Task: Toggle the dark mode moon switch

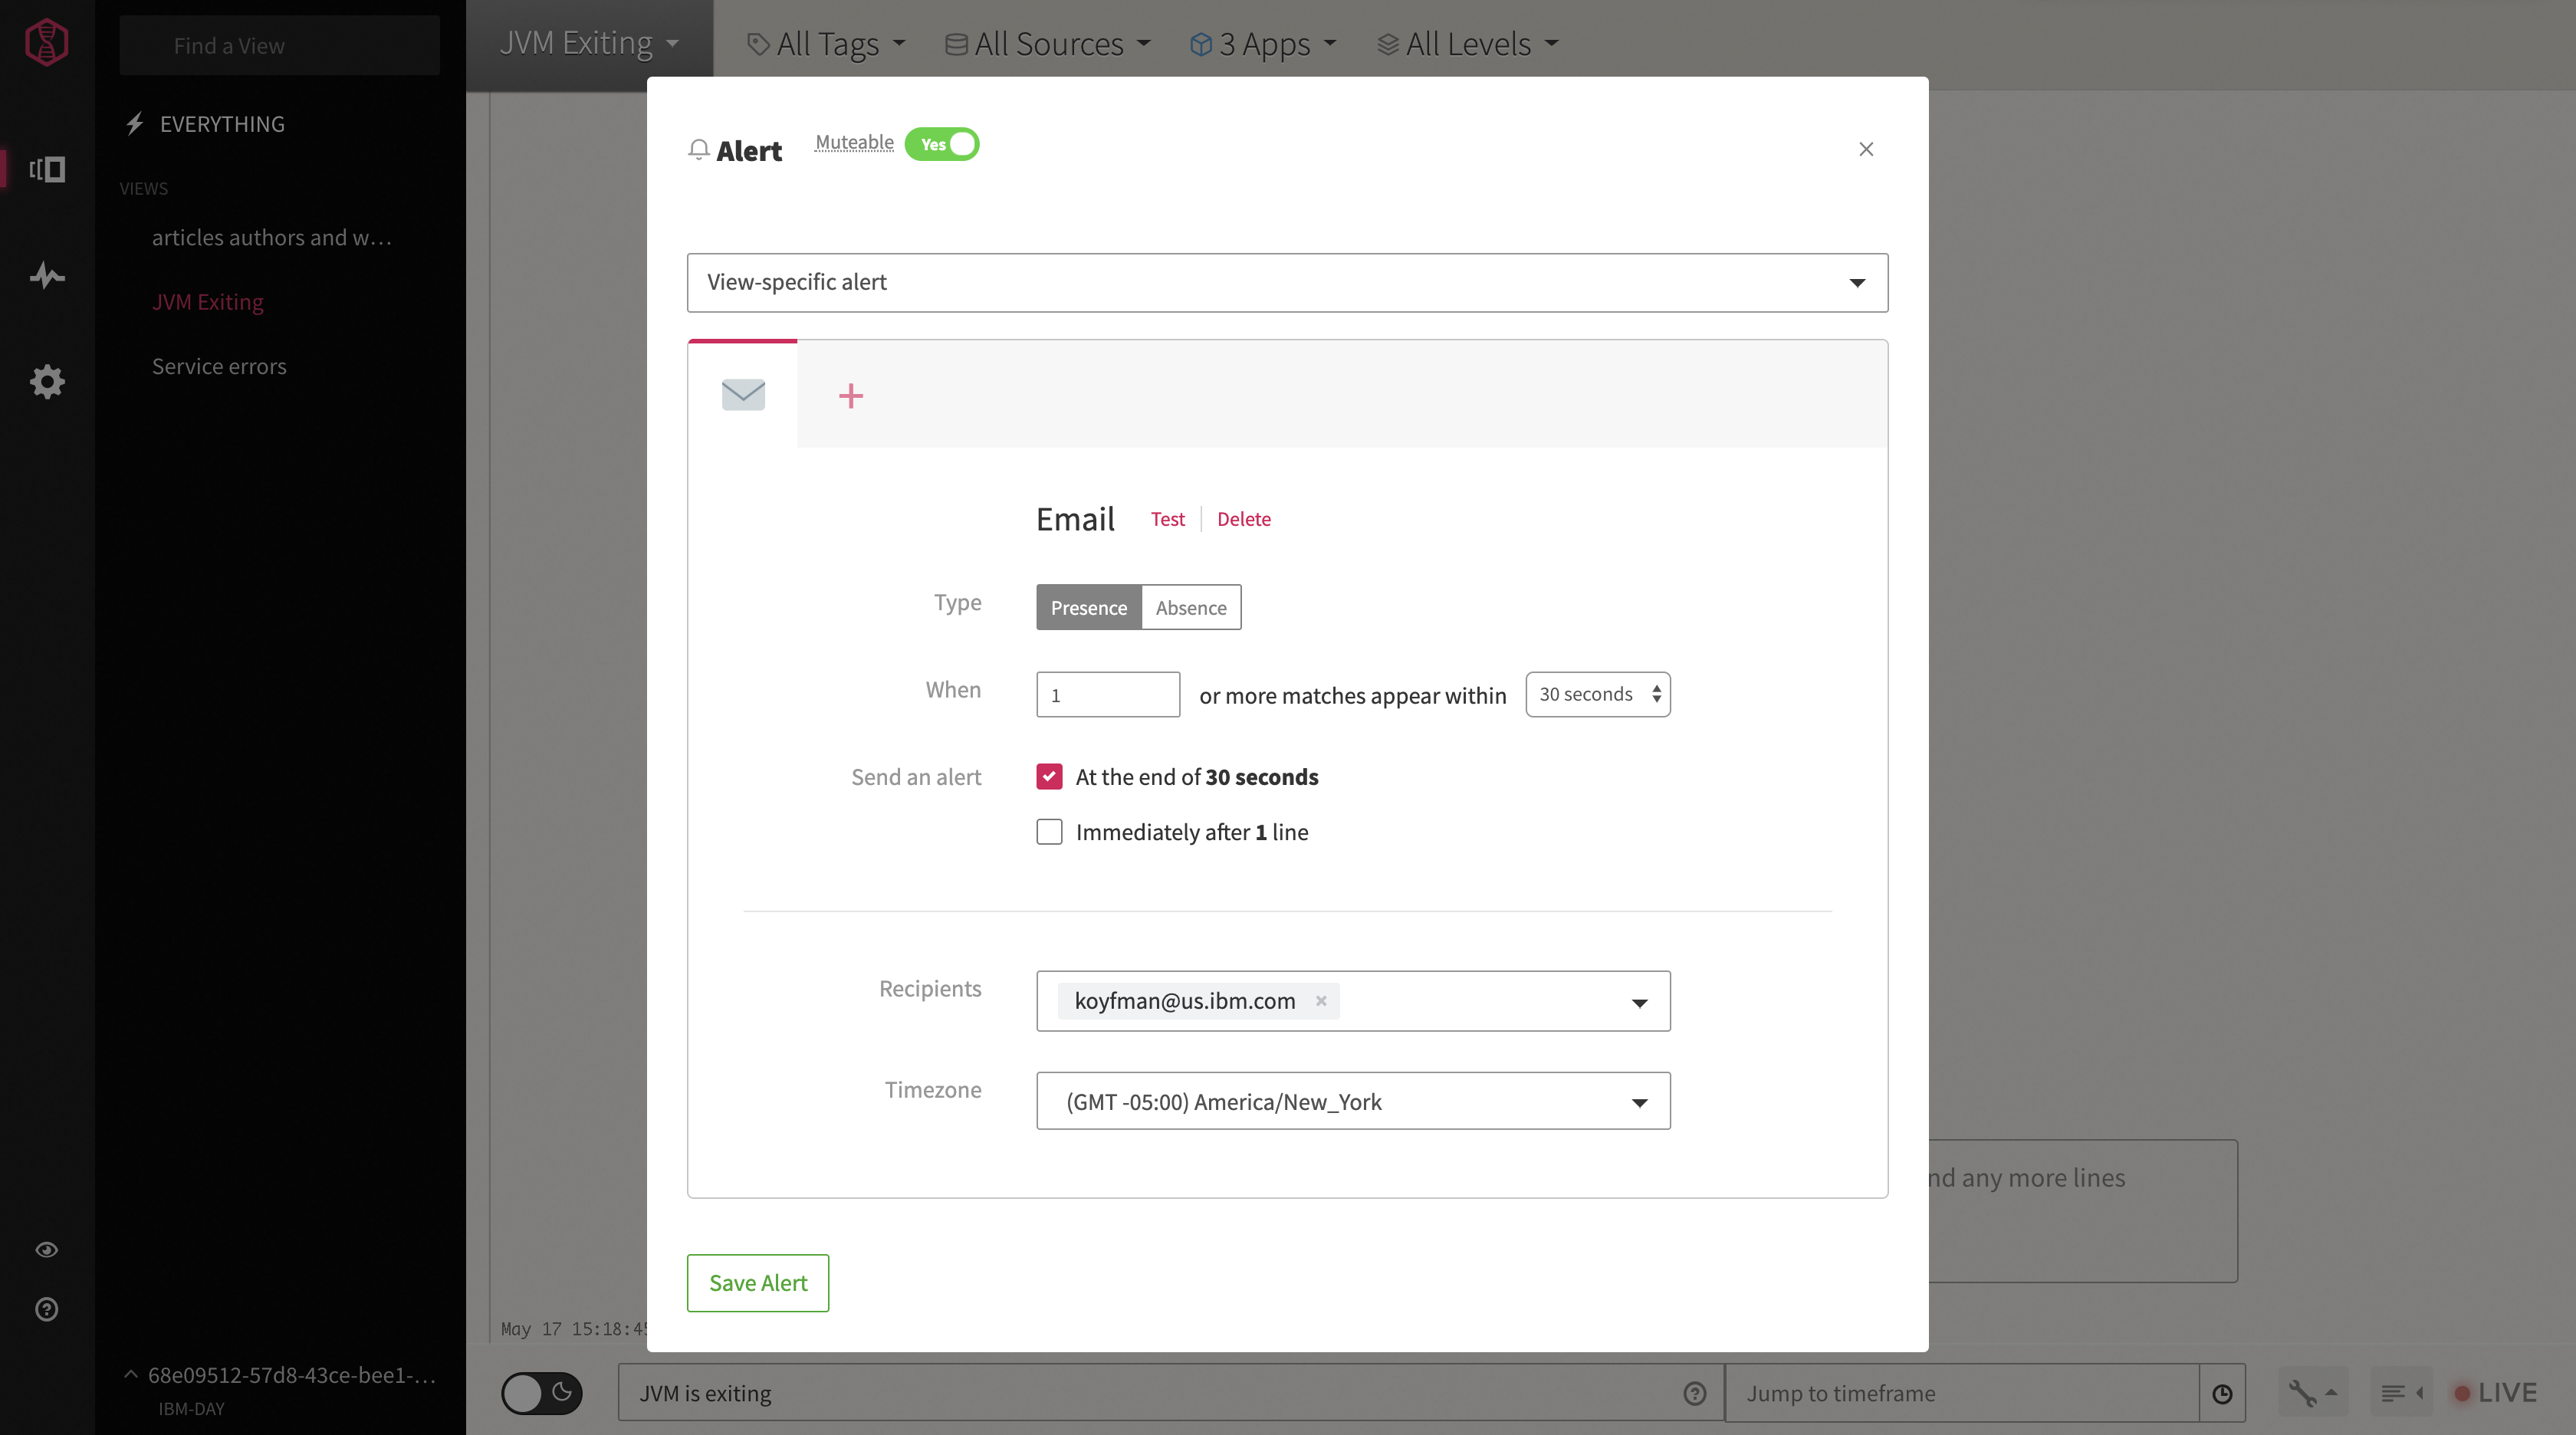Action: point(541,1393)
